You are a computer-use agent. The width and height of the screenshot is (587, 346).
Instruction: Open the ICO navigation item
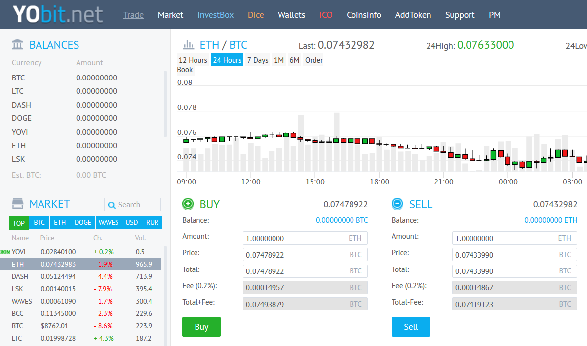[326, 15]
